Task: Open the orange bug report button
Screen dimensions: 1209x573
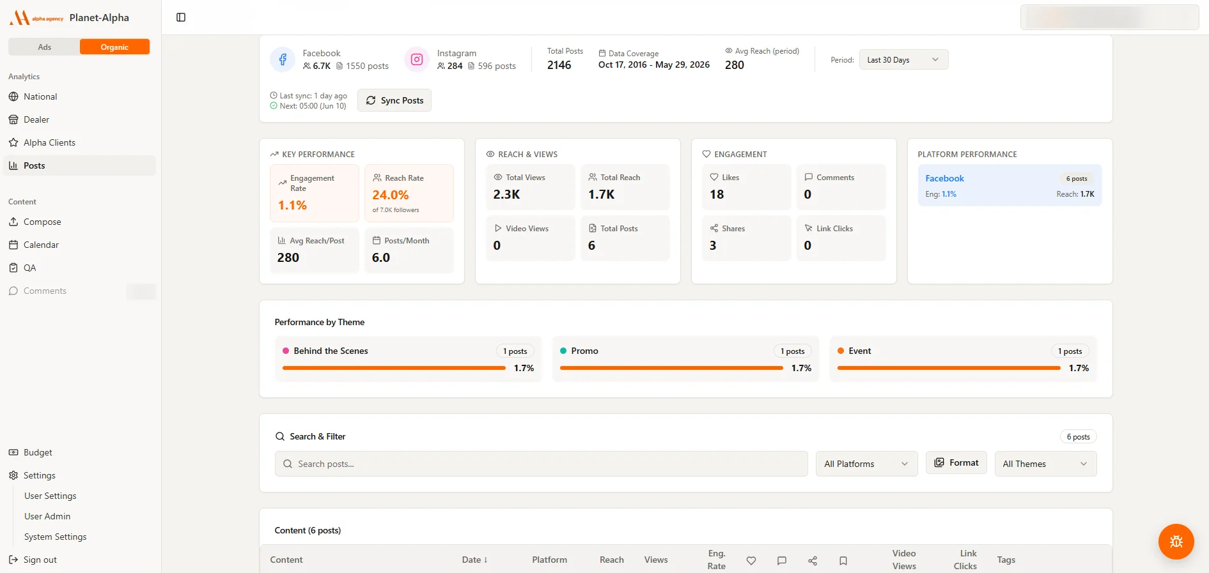Action: point(1176,542)
